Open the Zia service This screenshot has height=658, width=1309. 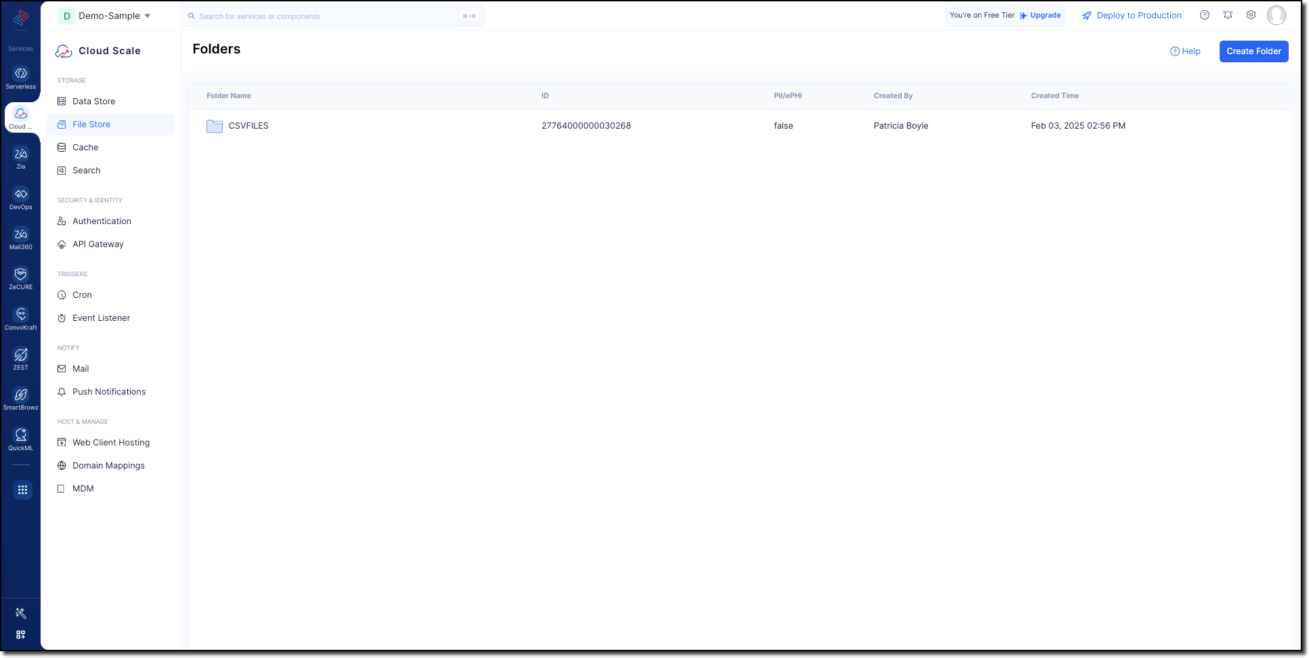(21, 158)
